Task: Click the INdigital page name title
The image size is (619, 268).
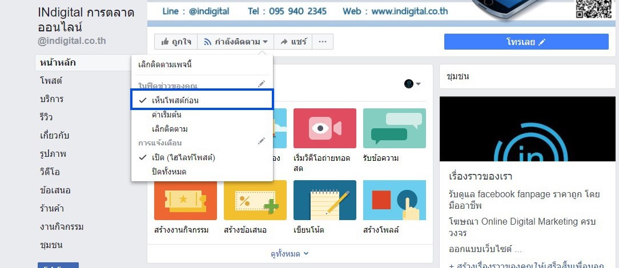Action: [x=86, y=20]
